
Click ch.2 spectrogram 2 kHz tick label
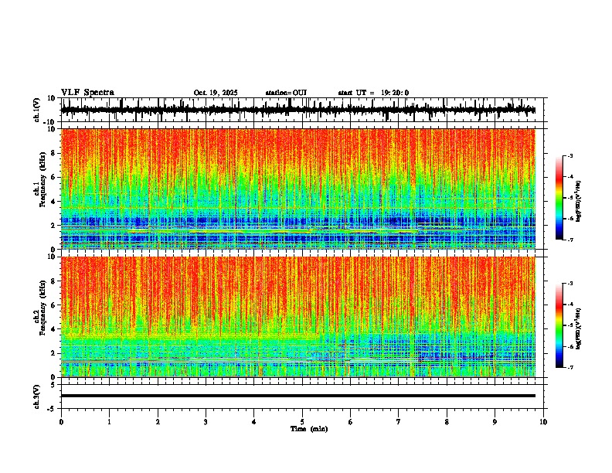(x=53, y=353)
